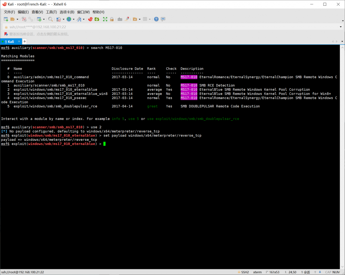
Task: Open the key mapping keyboard icon
Action: click(x=120, y=19)
